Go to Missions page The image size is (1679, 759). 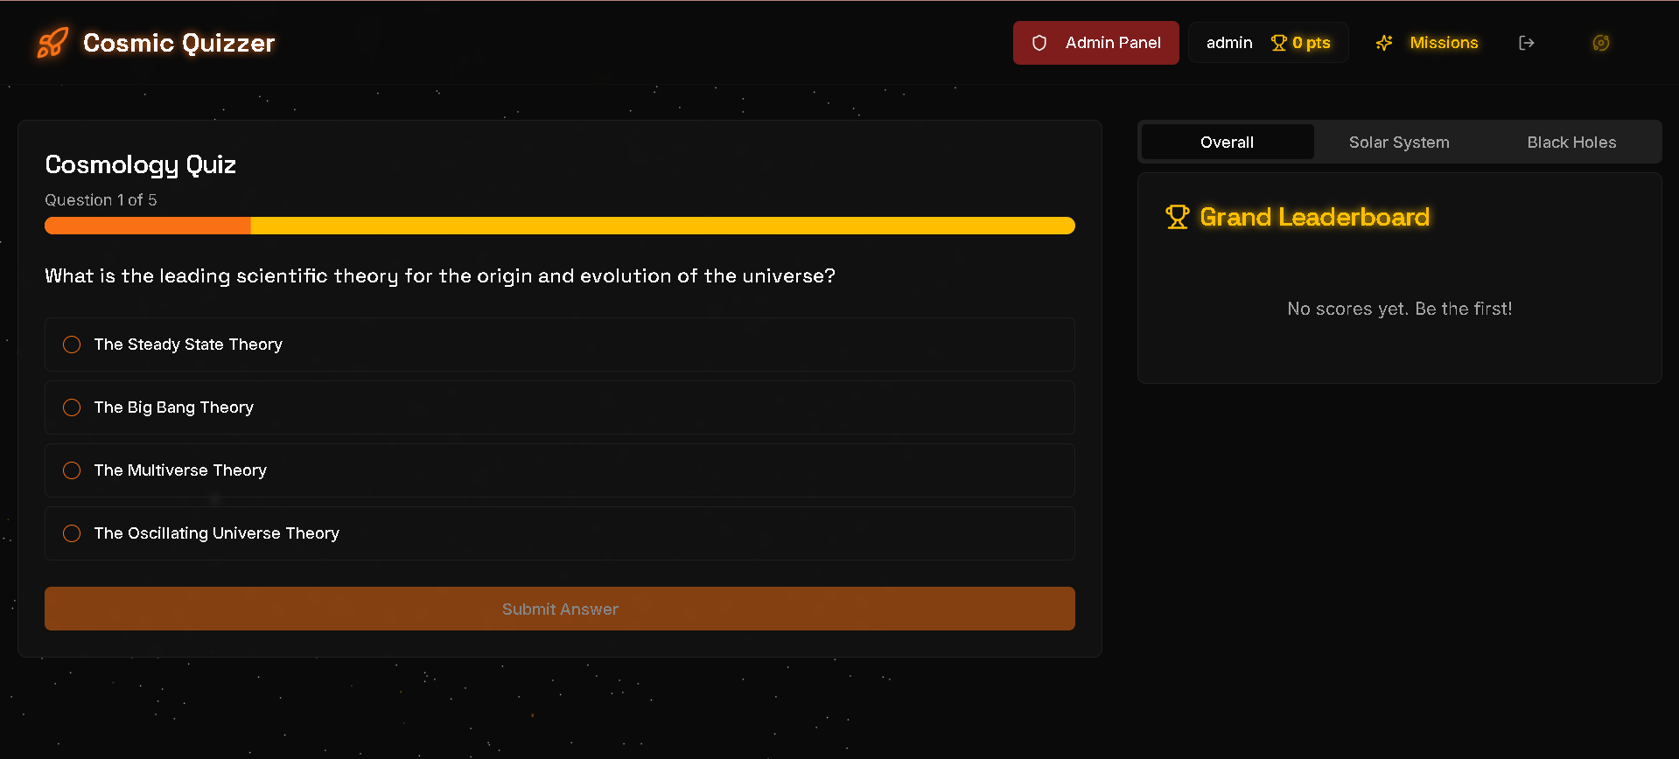pyautogui.click(x=1444, y=43)
